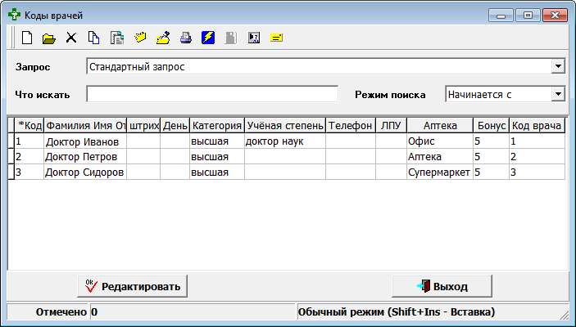Viewport: 576px width, 327px height.
Task: Click the Выход button
Action: coord(442,286)
